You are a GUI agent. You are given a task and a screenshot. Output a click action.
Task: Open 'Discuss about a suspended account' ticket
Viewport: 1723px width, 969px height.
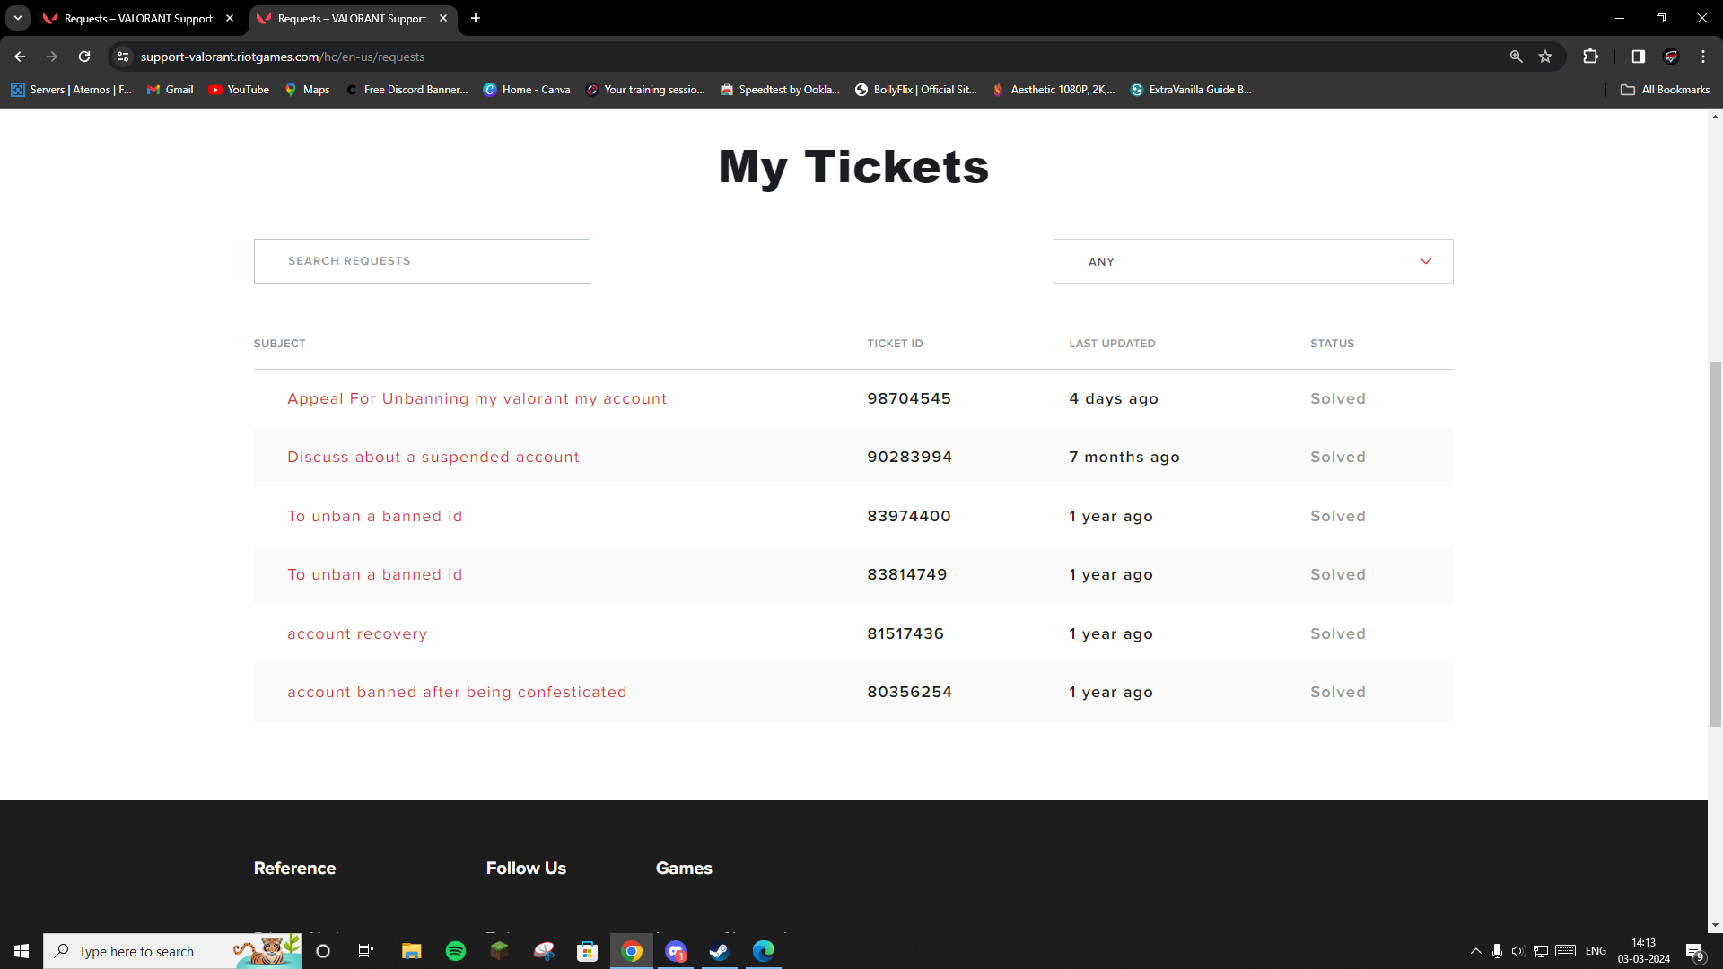click(433, 458)
